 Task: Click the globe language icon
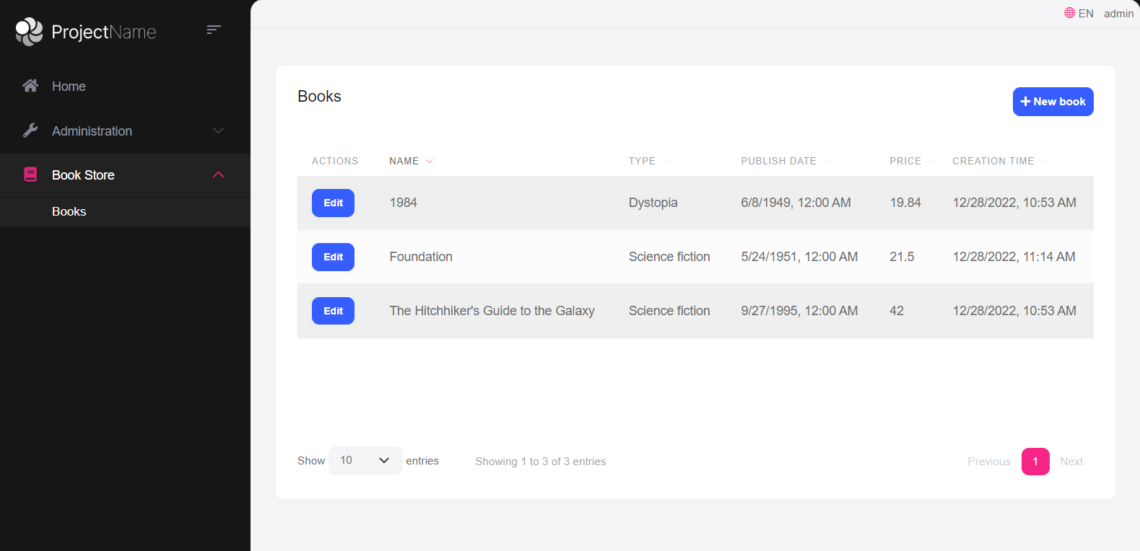click(x=1069, y=13)
